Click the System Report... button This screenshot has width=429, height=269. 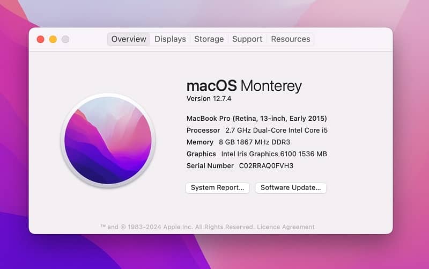point(218,187)
